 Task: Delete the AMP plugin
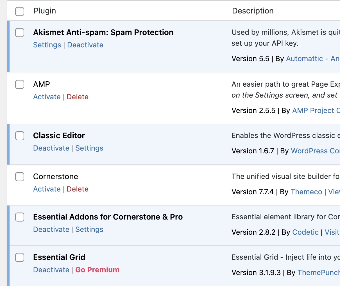78,97
